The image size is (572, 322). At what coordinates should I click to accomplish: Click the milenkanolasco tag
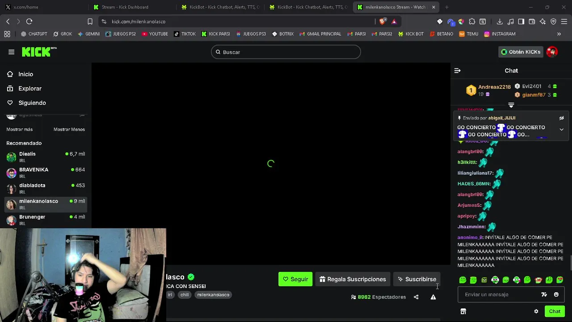[x=213, y=295]
